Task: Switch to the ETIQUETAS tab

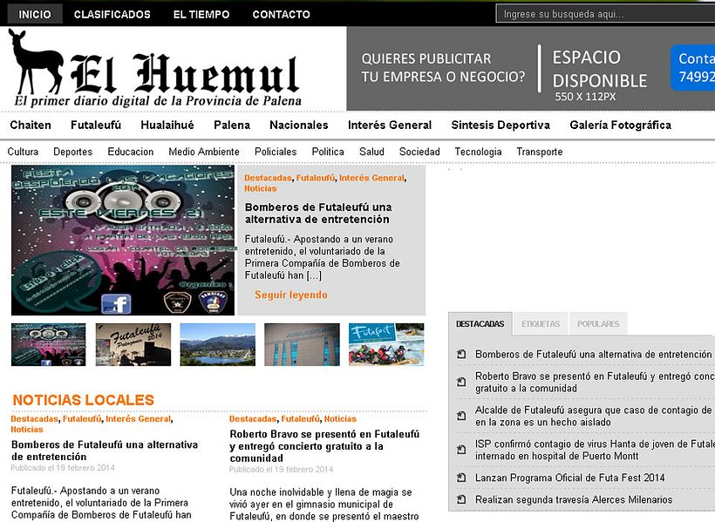Action: [541, 323]
